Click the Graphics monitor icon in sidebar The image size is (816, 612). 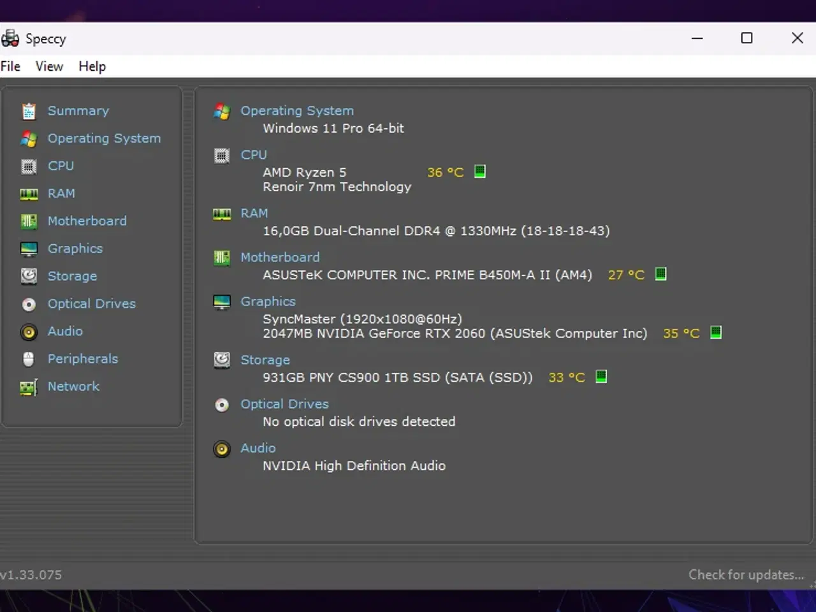click(x=29, y=249)
